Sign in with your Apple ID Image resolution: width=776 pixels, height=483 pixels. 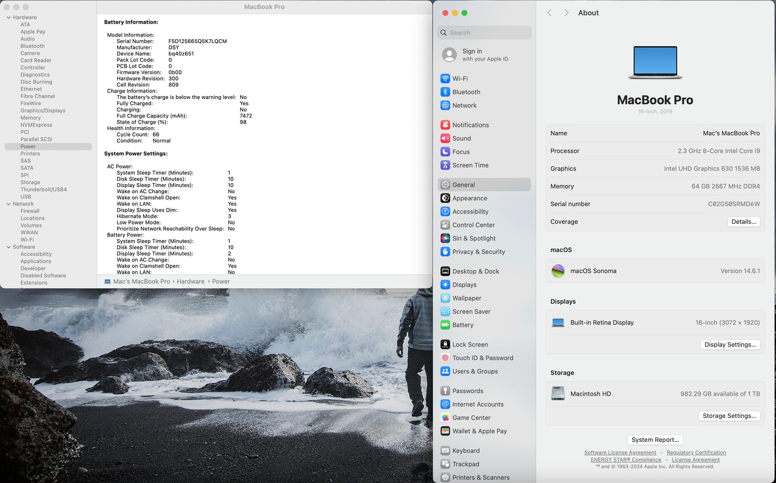pyautogui.click(x=484, y=55)
